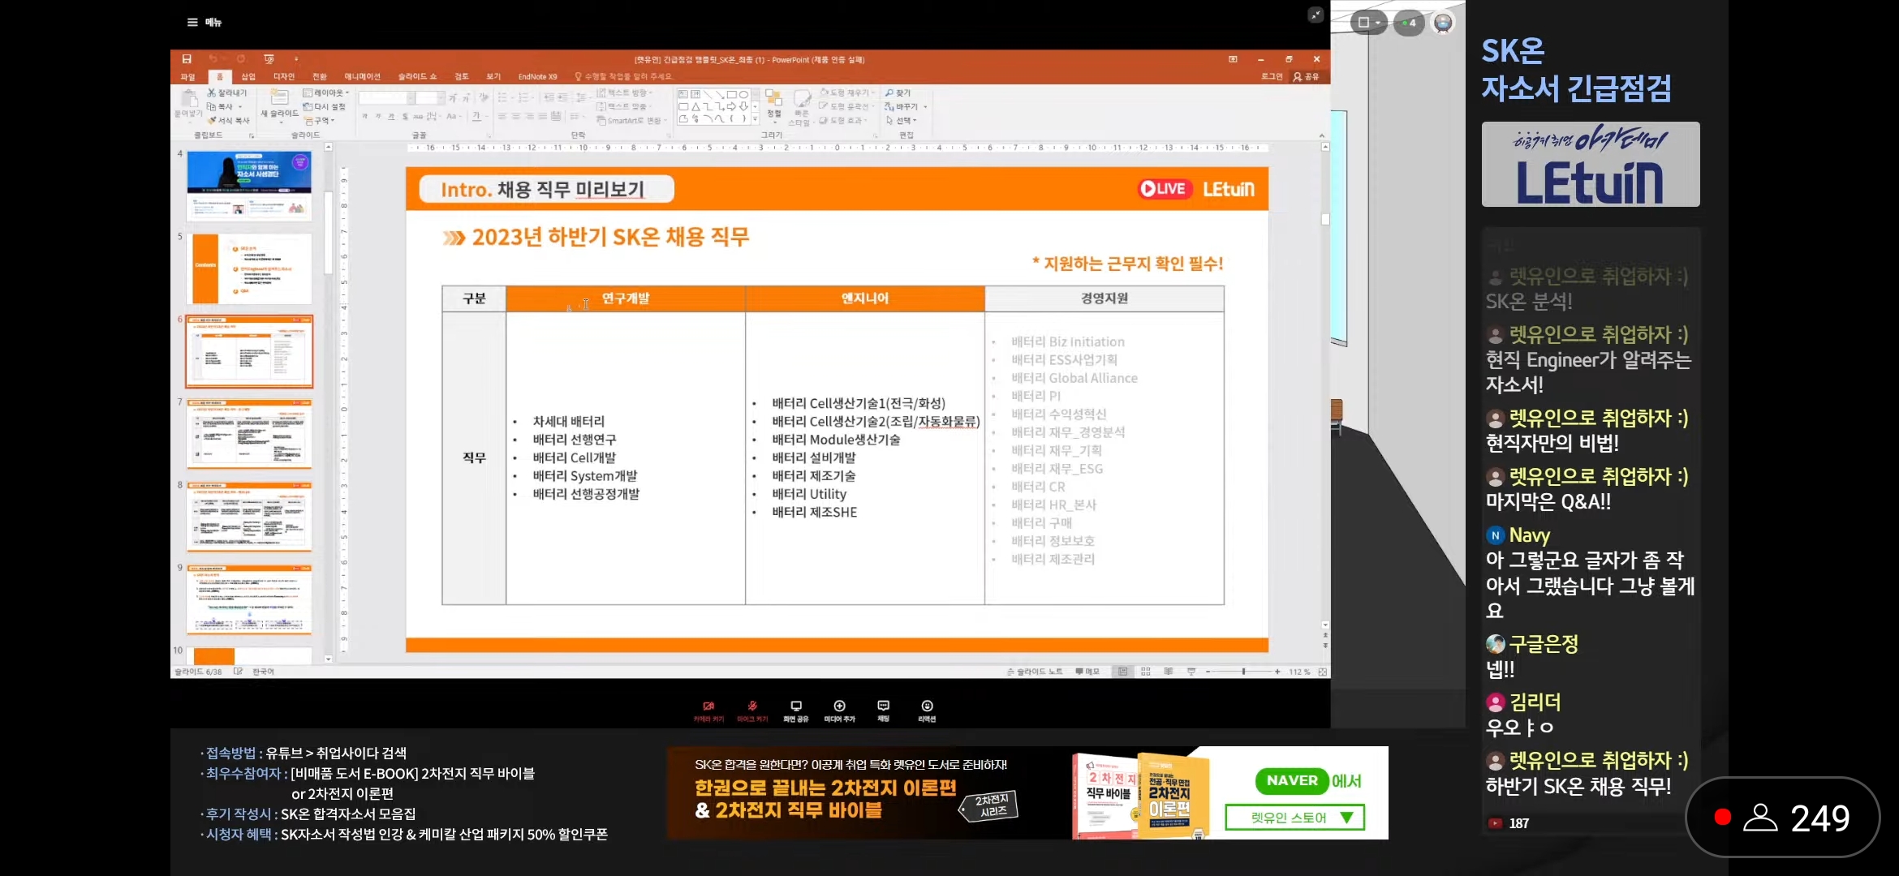The width and height of the screenshot is (1899, 876).
Task: Select slide 8 thumbnail
Action: 249,517
